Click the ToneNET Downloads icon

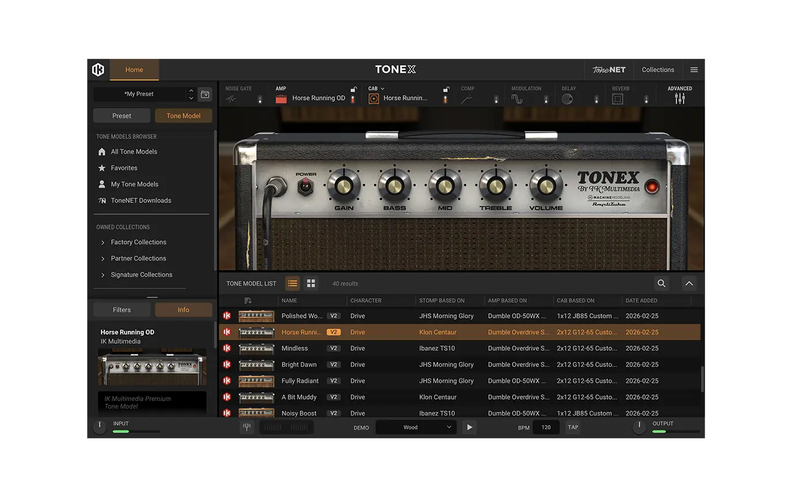pyautogui.click(x=102, y=201)
